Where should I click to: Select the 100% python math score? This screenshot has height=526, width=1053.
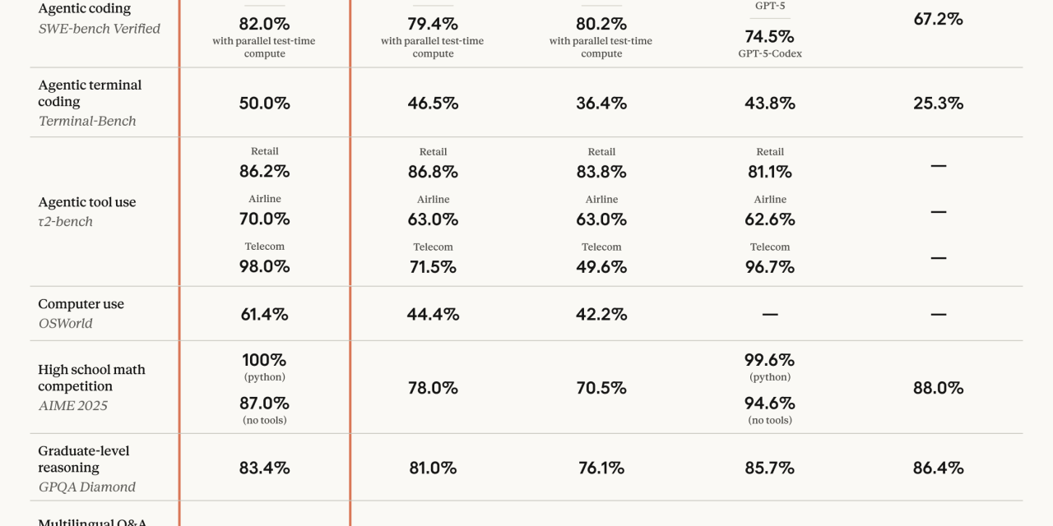pyautogui.click(x=264, y=360)
